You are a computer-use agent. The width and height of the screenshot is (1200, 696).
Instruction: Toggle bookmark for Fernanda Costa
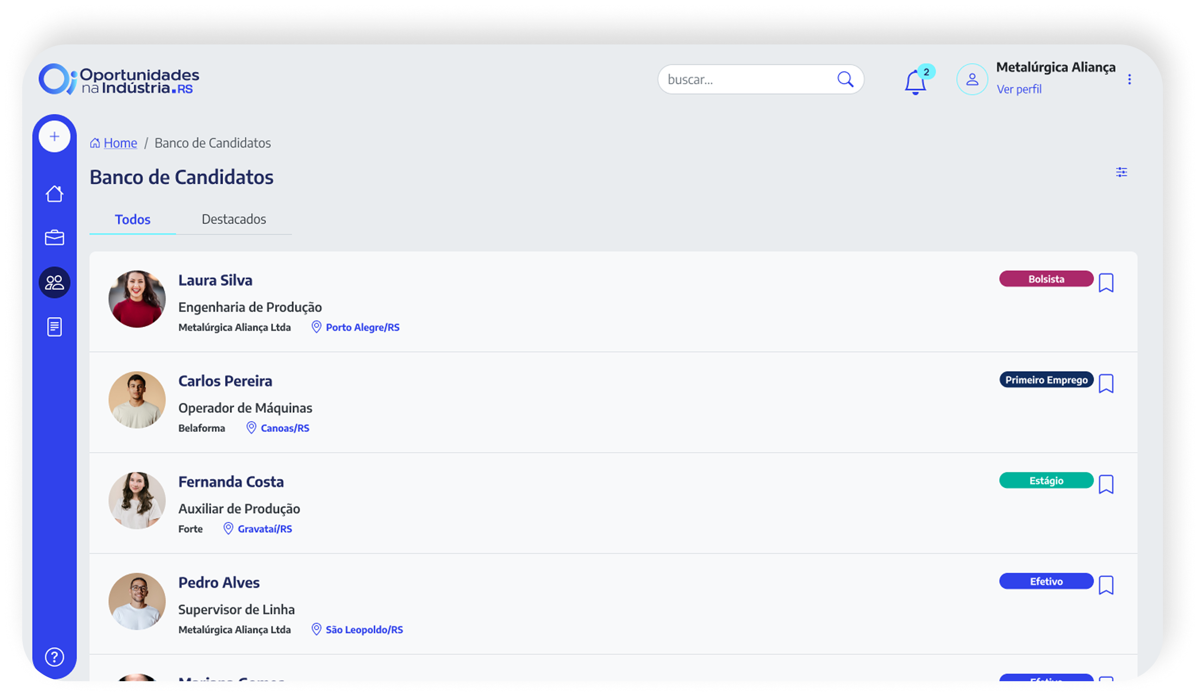coord(1106,485)
